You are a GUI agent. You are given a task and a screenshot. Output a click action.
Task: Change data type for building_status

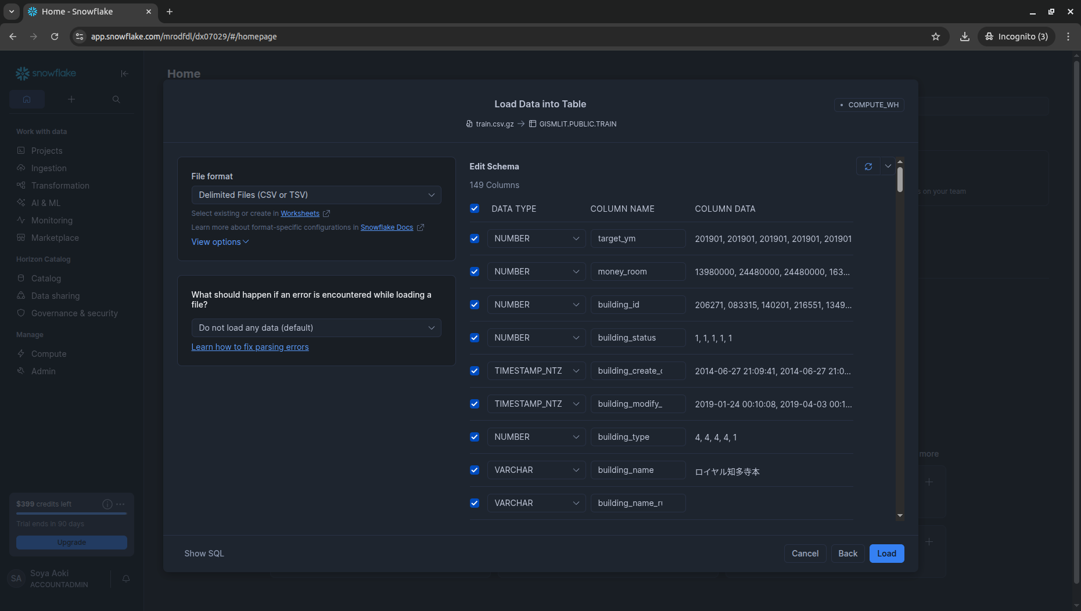tap(536, 338)
